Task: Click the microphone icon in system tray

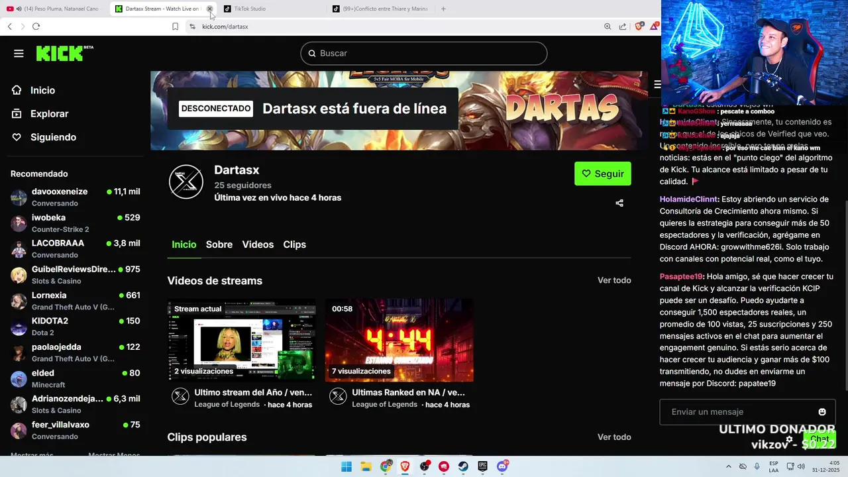Action: tap(757, 466)
